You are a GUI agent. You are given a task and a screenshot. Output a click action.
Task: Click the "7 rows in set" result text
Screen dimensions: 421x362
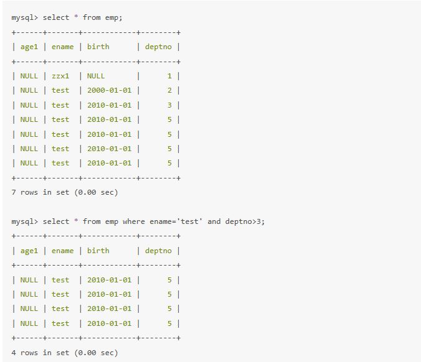[x=64, y=192]
